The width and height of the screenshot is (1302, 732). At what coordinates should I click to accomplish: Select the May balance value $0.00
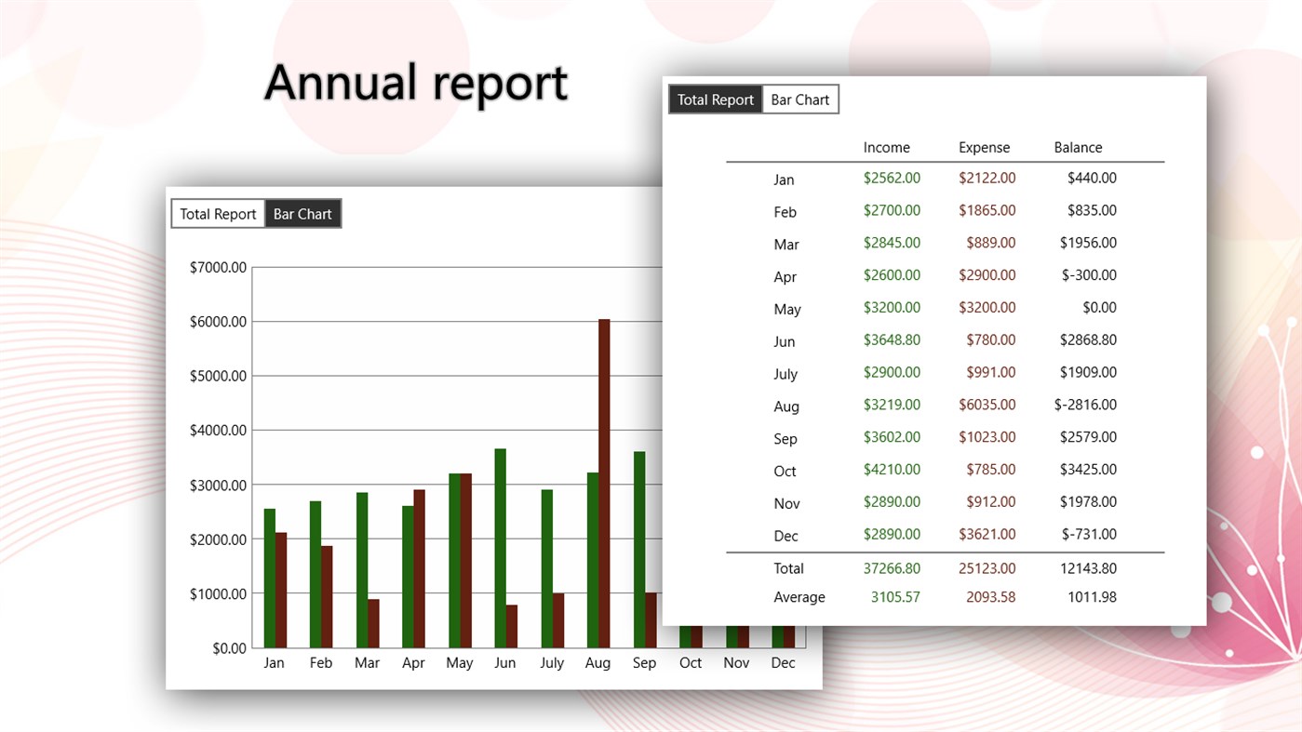1098,307
